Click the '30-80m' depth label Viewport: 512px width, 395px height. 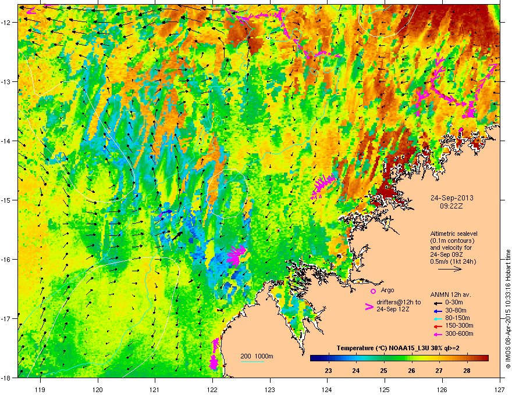[456, 310]
